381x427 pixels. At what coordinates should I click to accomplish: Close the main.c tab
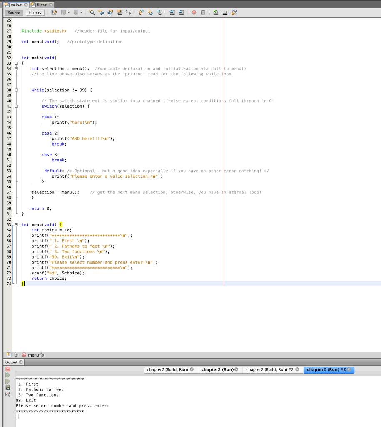(x=26, y=5)
